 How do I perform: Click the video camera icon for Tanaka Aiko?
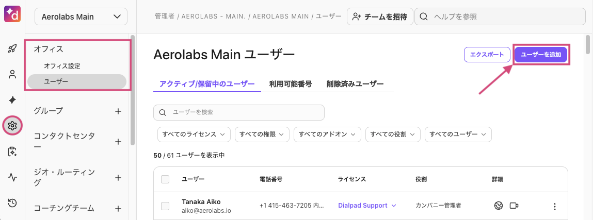coord(514,206)
